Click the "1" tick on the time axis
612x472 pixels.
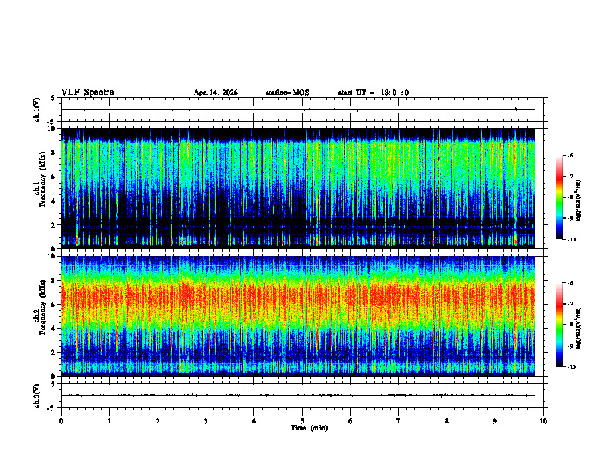(109, 421)
